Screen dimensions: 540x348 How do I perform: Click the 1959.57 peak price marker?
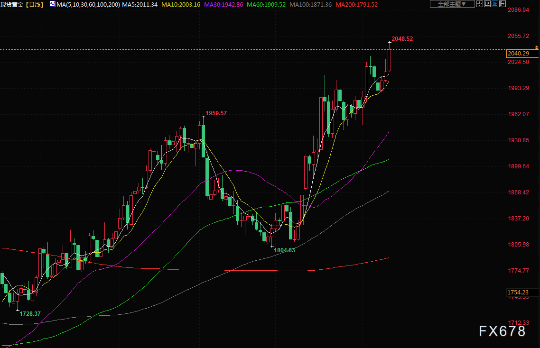point(216,113)
